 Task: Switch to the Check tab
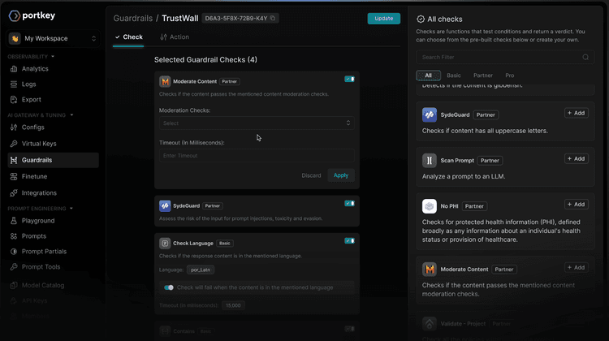(128, 37)
